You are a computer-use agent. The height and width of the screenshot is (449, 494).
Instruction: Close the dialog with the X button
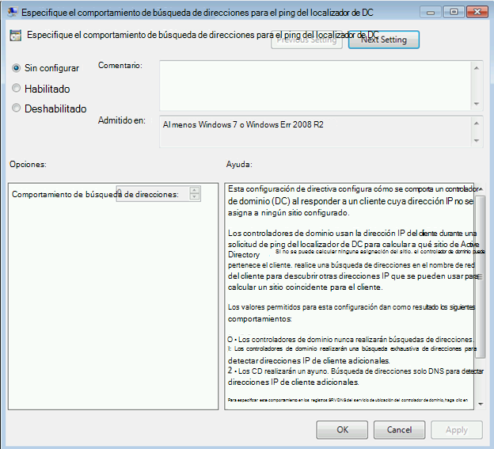[477, 12]
